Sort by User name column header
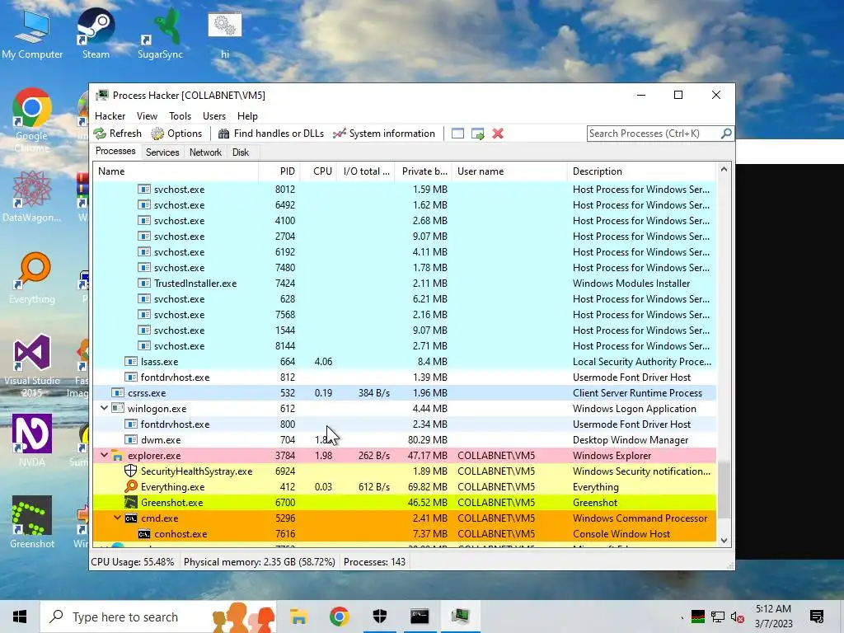Screen dimensions: 844x633 pyautogui.click(x=509, y=171)
